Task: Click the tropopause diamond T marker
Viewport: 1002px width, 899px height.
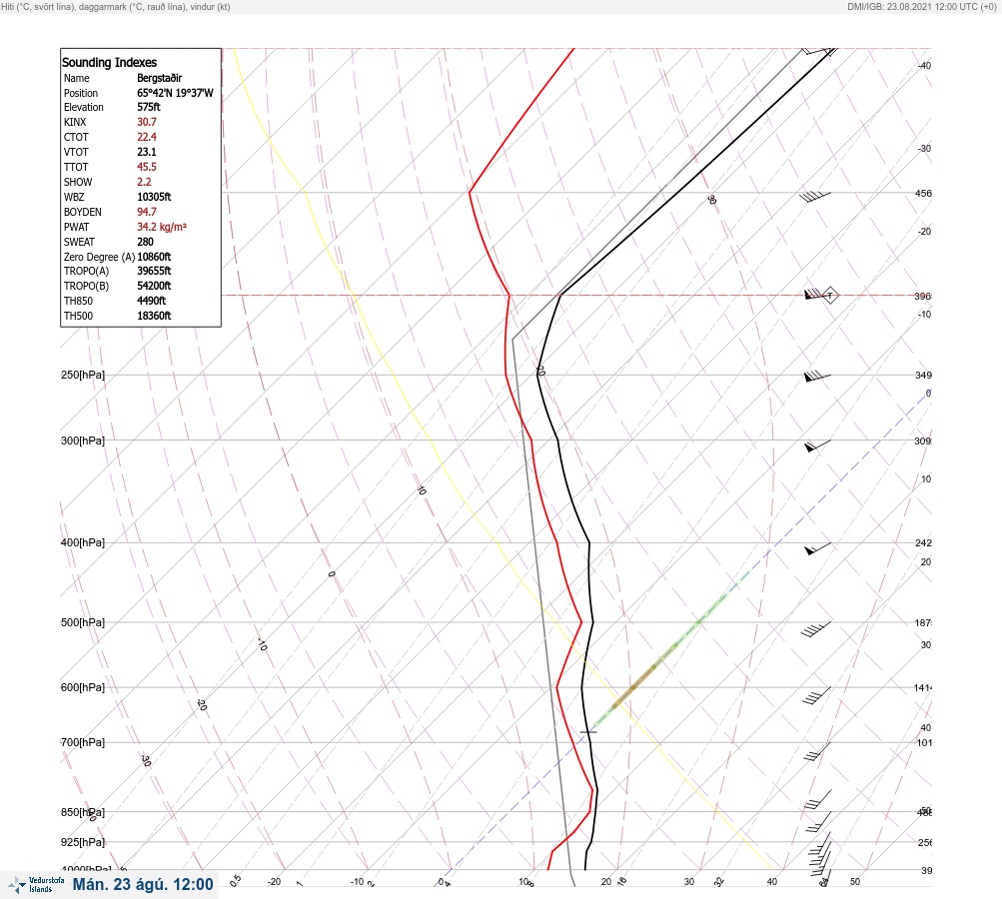Action: point(829,296)
